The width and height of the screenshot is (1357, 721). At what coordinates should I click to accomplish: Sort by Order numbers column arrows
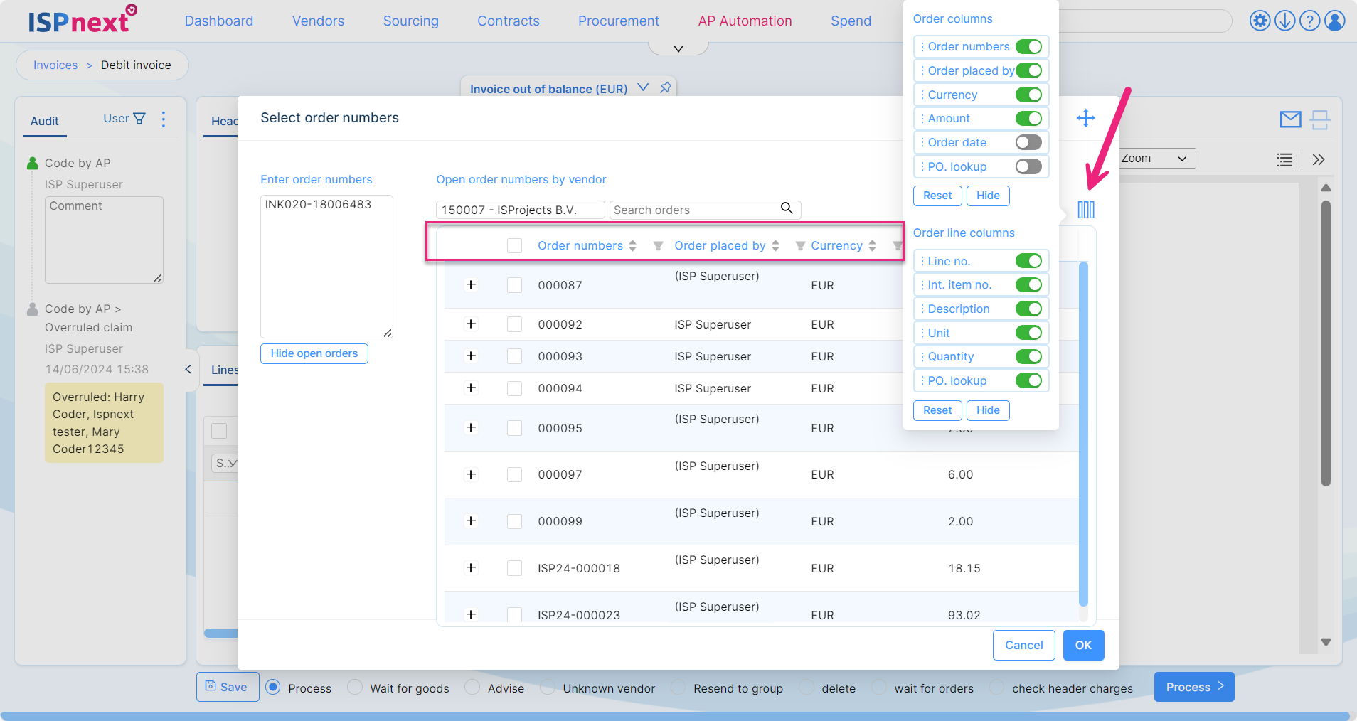[x=632, y=246]
